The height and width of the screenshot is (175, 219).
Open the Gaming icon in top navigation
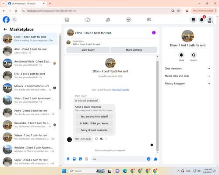click(149, 20)
